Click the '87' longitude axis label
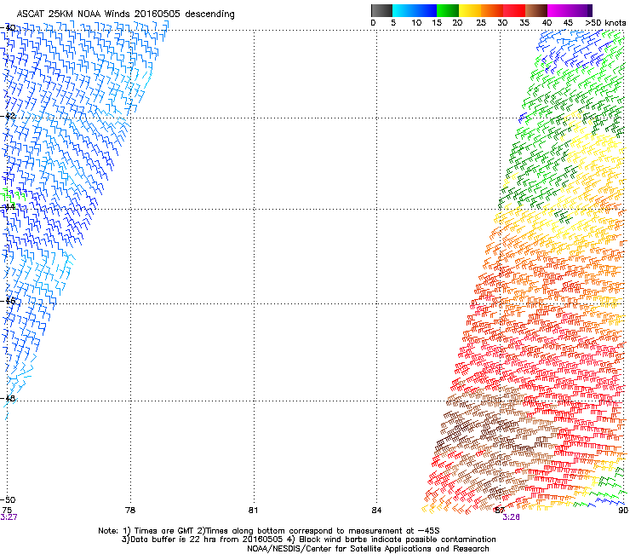 point(500,510)
